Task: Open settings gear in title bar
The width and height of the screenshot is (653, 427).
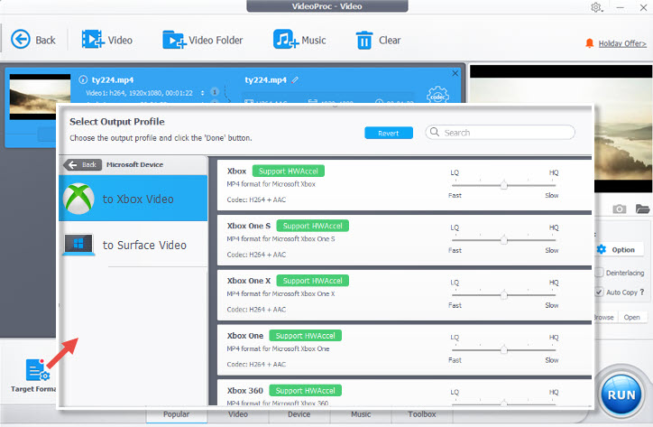Action: point(596,7)
